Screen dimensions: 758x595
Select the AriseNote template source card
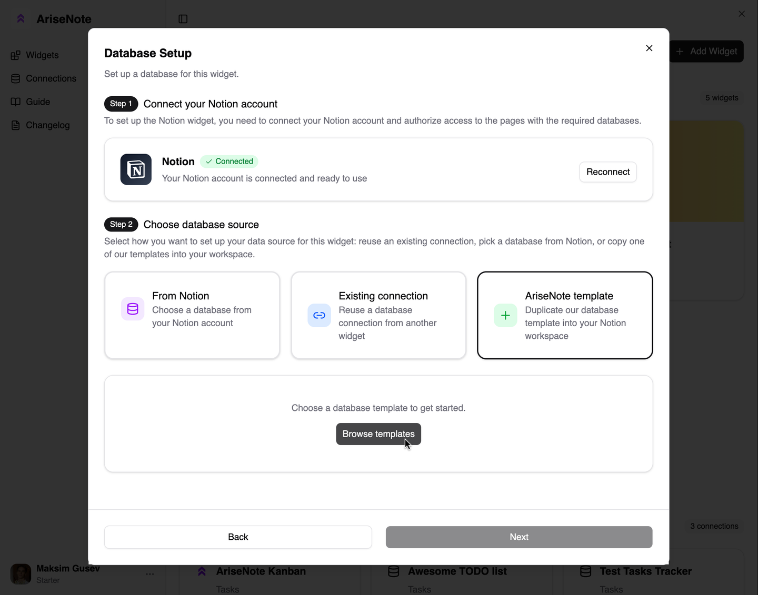click(x=565, y=315)
